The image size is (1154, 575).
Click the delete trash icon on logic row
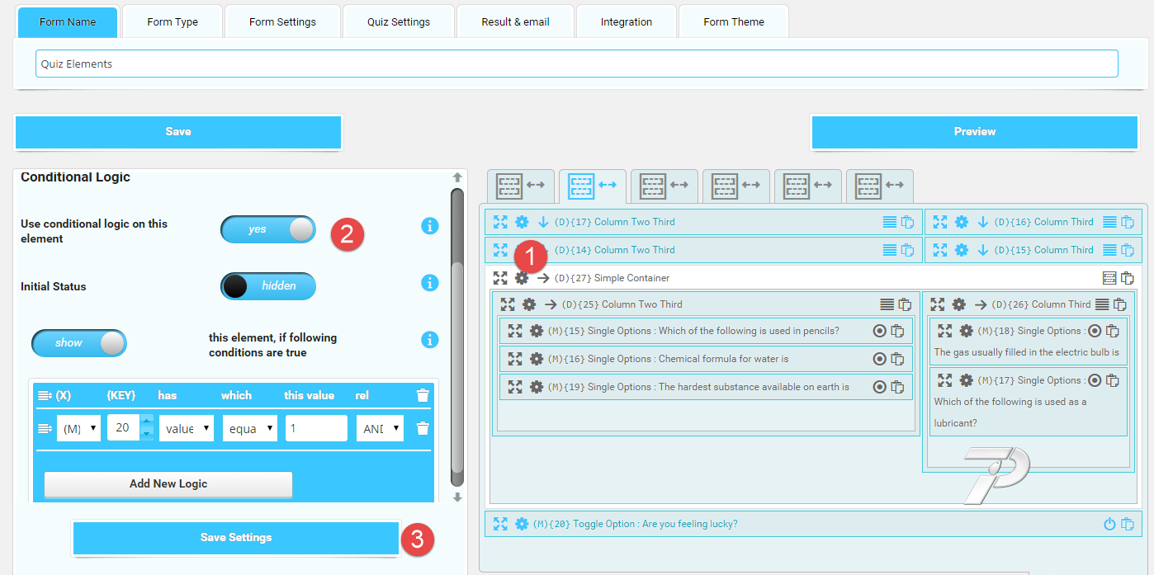[423, 428]
